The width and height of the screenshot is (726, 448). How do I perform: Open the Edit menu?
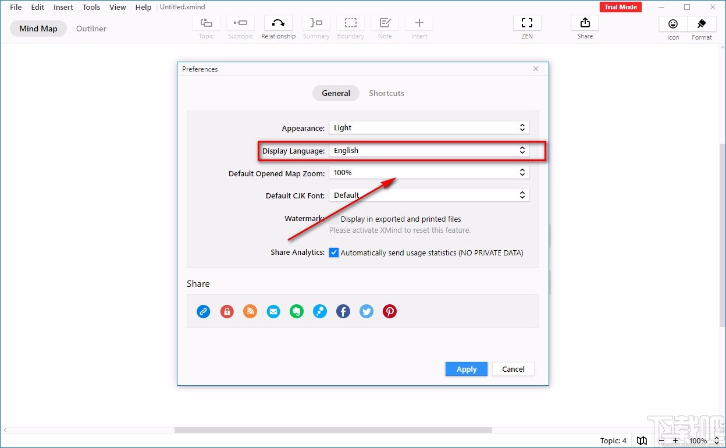click(38, 7)
